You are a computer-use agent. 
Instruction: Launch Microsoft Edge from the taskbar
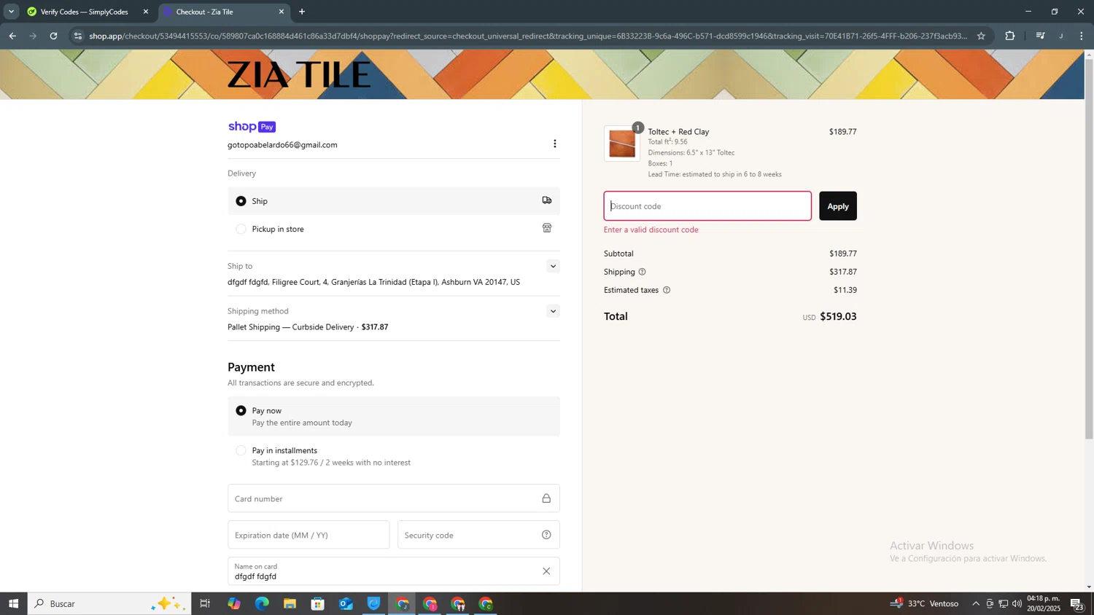click(262, 603)
